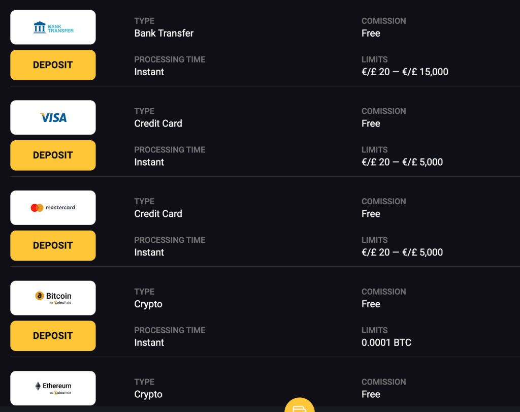Click "Instant" processing time for Bank Transfer

click(149, 72)
